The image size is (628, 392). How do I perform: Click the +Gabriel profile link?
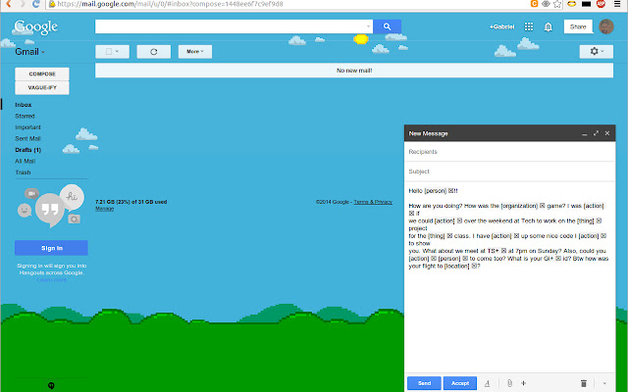click(x=501, y=26)
